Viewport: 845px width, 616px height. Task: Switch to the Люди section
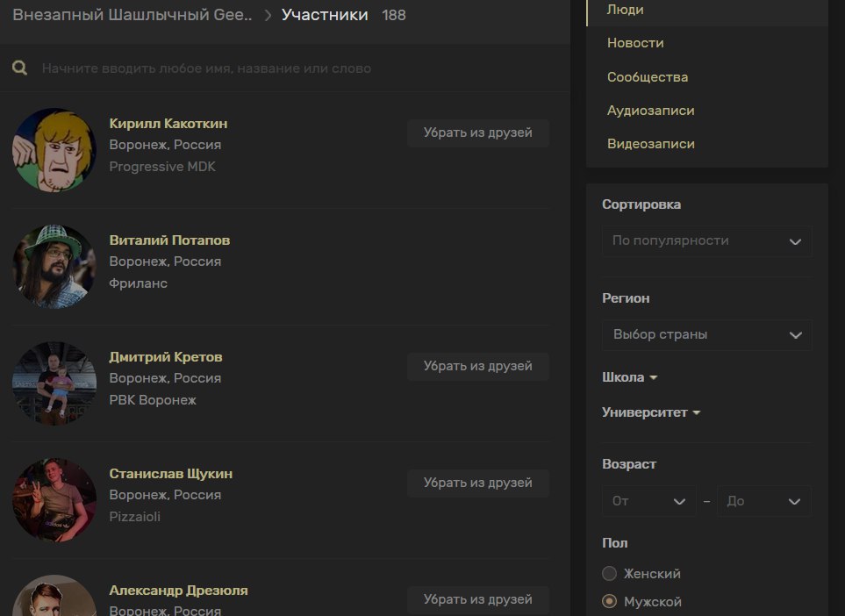pos(706,10)
